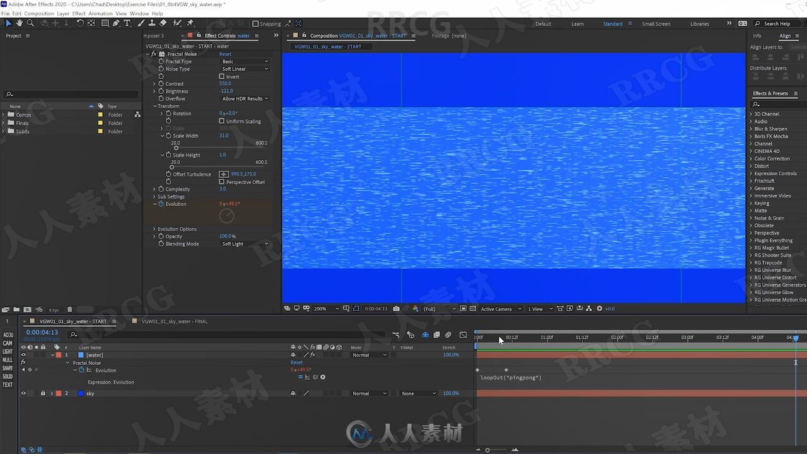Image resolution: width=807 pixels, height=454 pixels.
Task: Take a snapshot of the composition viewer
Action: click(x=396, y=309)
